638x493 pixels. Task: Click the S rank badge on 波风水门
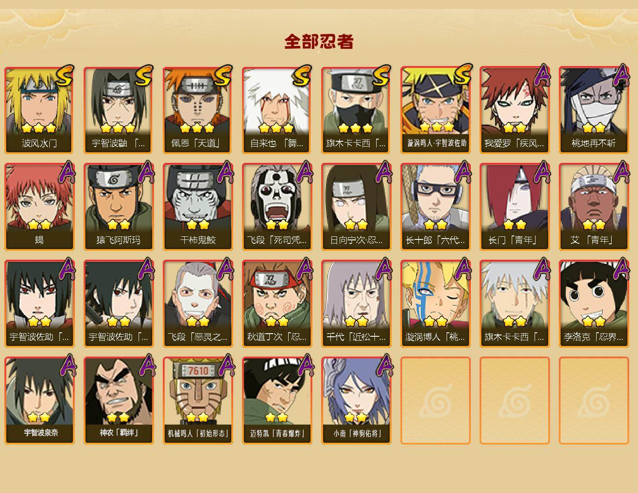tap(65, 76)
